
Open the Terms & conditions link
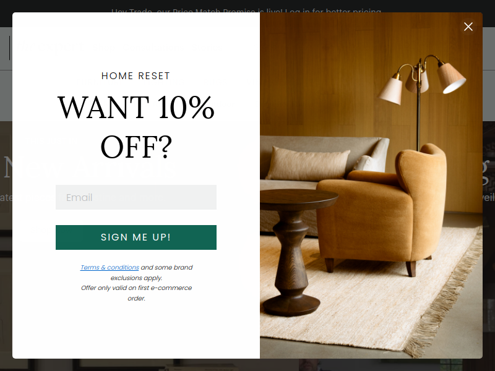click(110, 267)
